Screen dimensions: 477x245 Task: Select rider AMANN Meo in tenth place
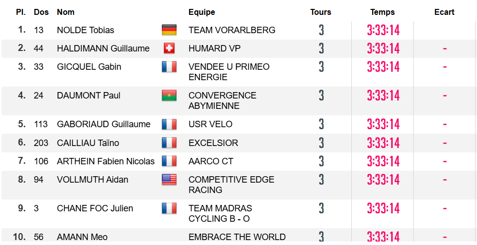coord(82,237)
